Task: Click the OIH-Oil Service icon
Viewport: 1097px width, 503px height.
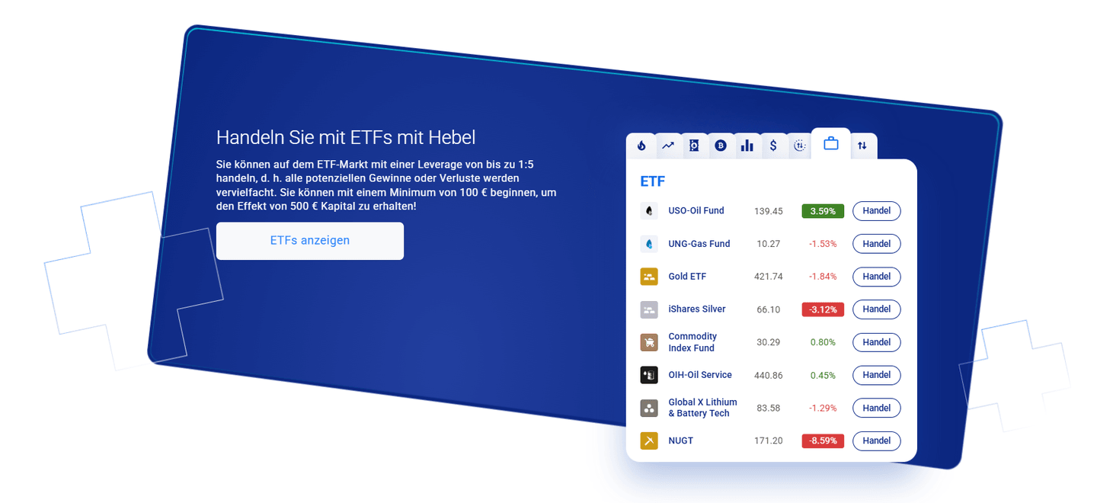Action: click(649, 375)
